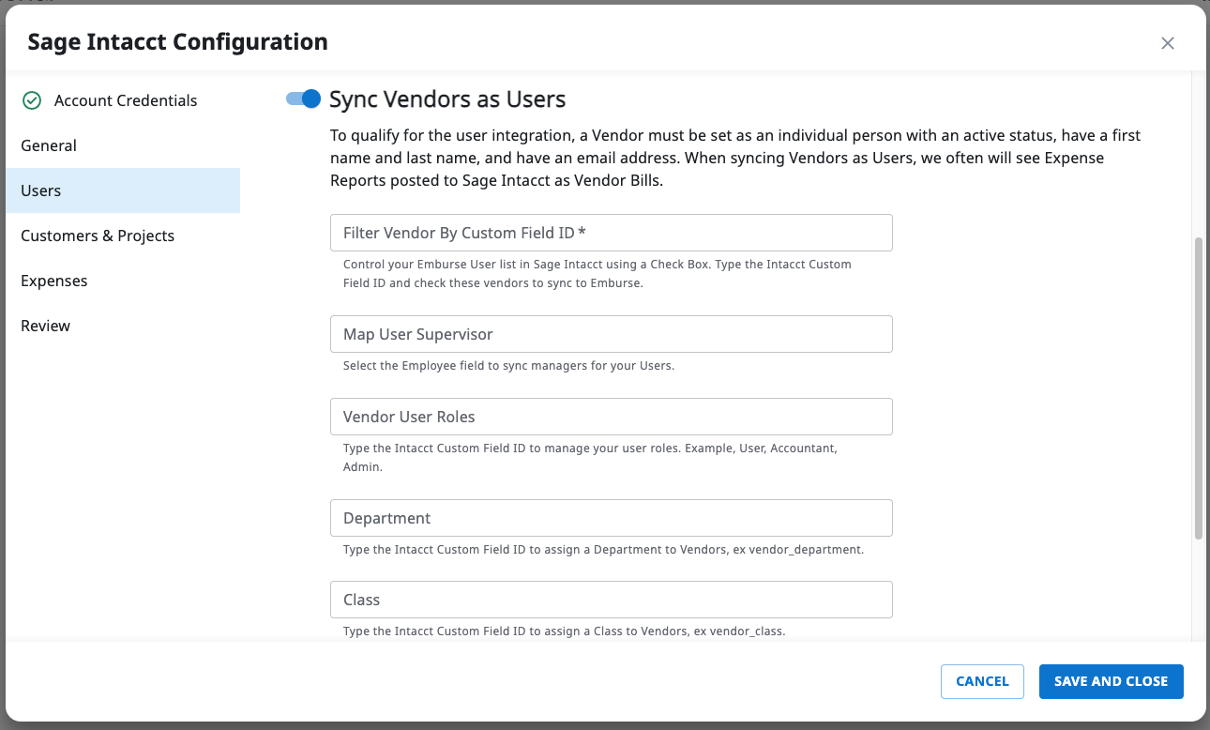
Task: Click the green Account Credentials checkmark icon
Action: click(31, 100)
